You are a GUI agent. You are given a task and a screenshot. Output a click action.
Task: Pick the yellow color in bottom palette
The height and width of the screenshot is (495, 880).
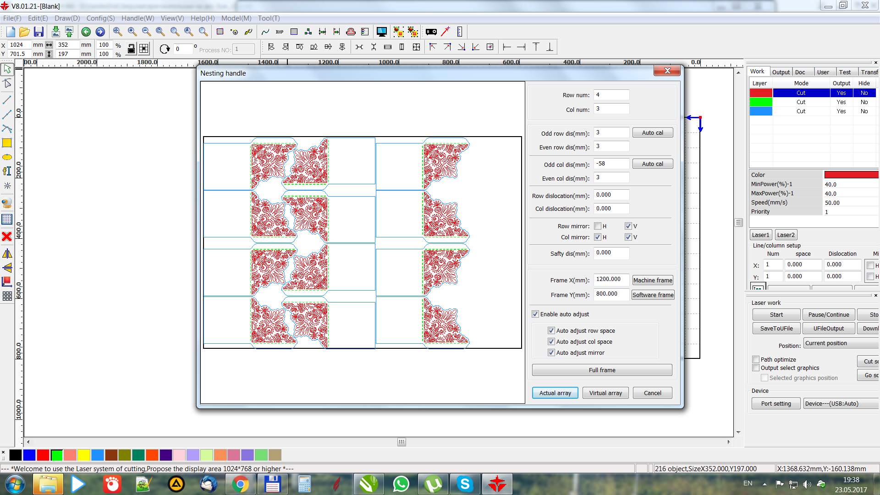[83, 455]
